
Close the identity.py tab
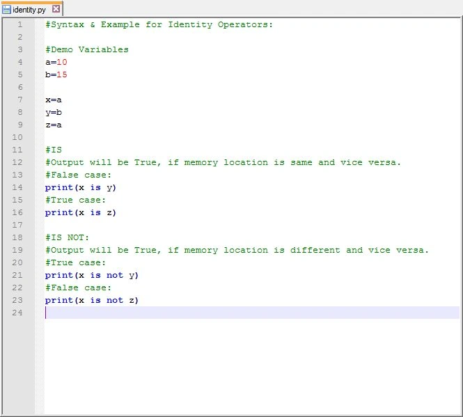(x=56, y=9)
